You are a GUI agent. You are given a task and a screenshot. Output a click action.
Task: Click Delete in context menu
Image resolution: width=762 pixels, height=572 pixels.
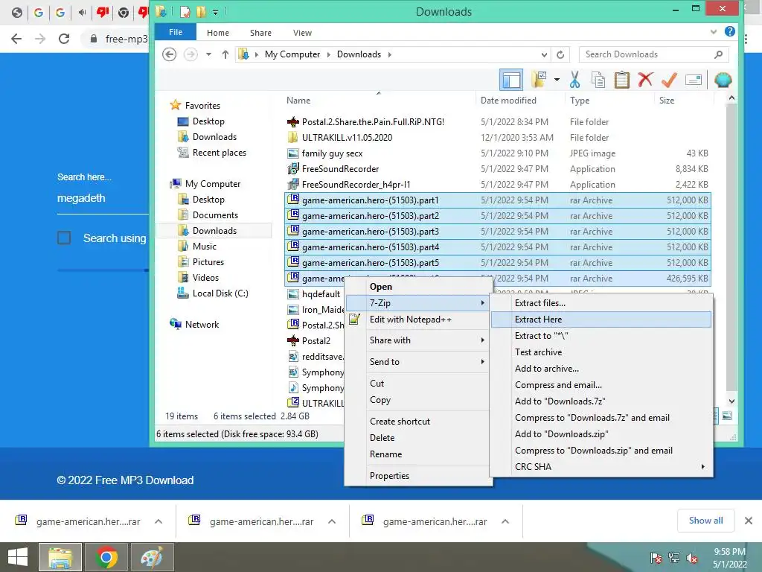418,438
